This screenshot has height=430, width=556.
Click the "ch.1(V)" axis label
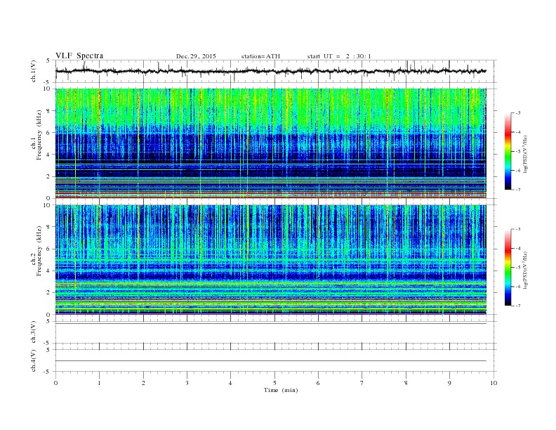[x=34, y=71]
